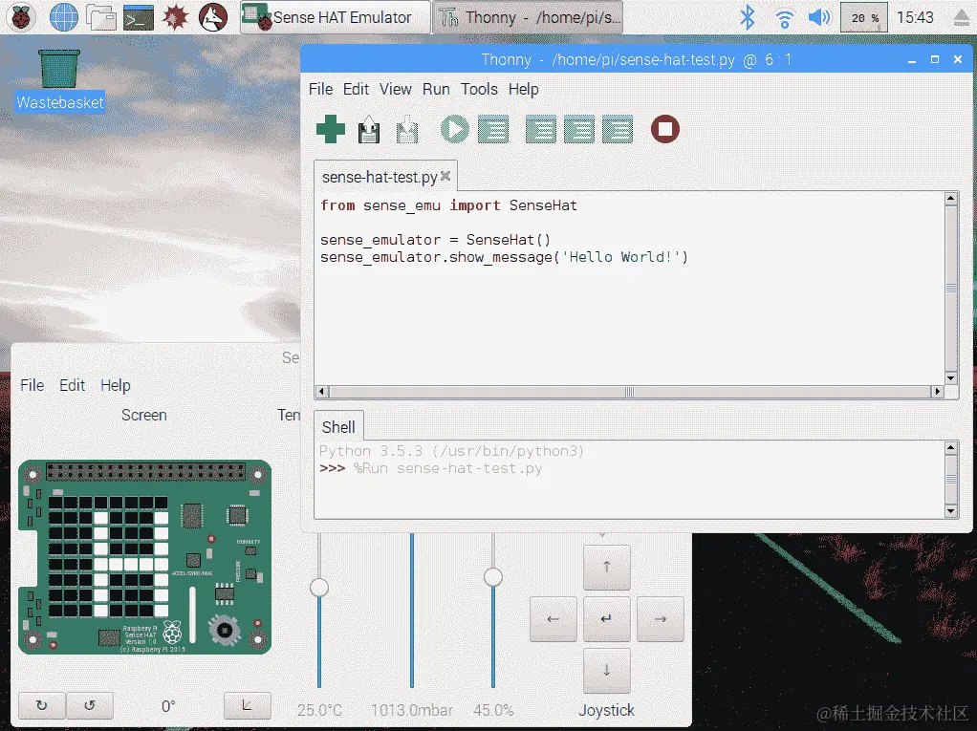
Task: Open Thonny Tools menu
Action: (x=479, y=90)
